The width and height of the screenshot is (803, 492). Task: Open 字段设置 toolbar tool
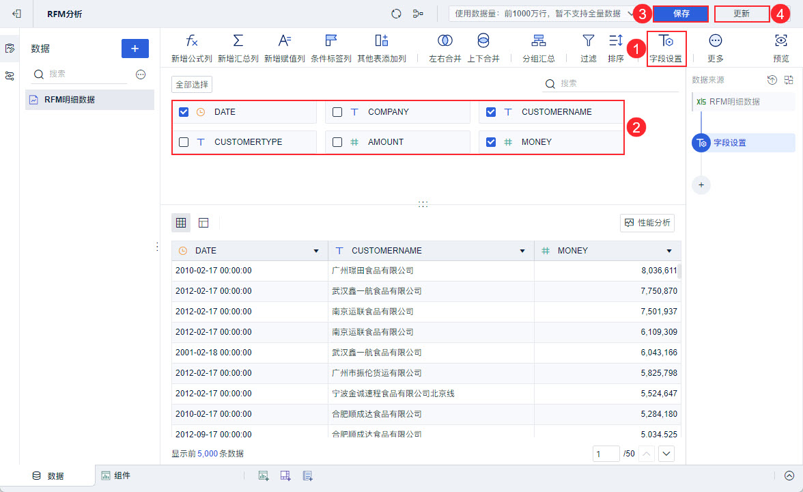(x=666, y=48)
